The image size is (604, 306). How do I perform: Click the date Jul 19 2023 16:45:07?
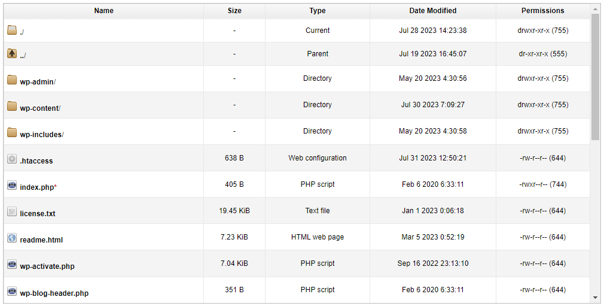(432, 54)
